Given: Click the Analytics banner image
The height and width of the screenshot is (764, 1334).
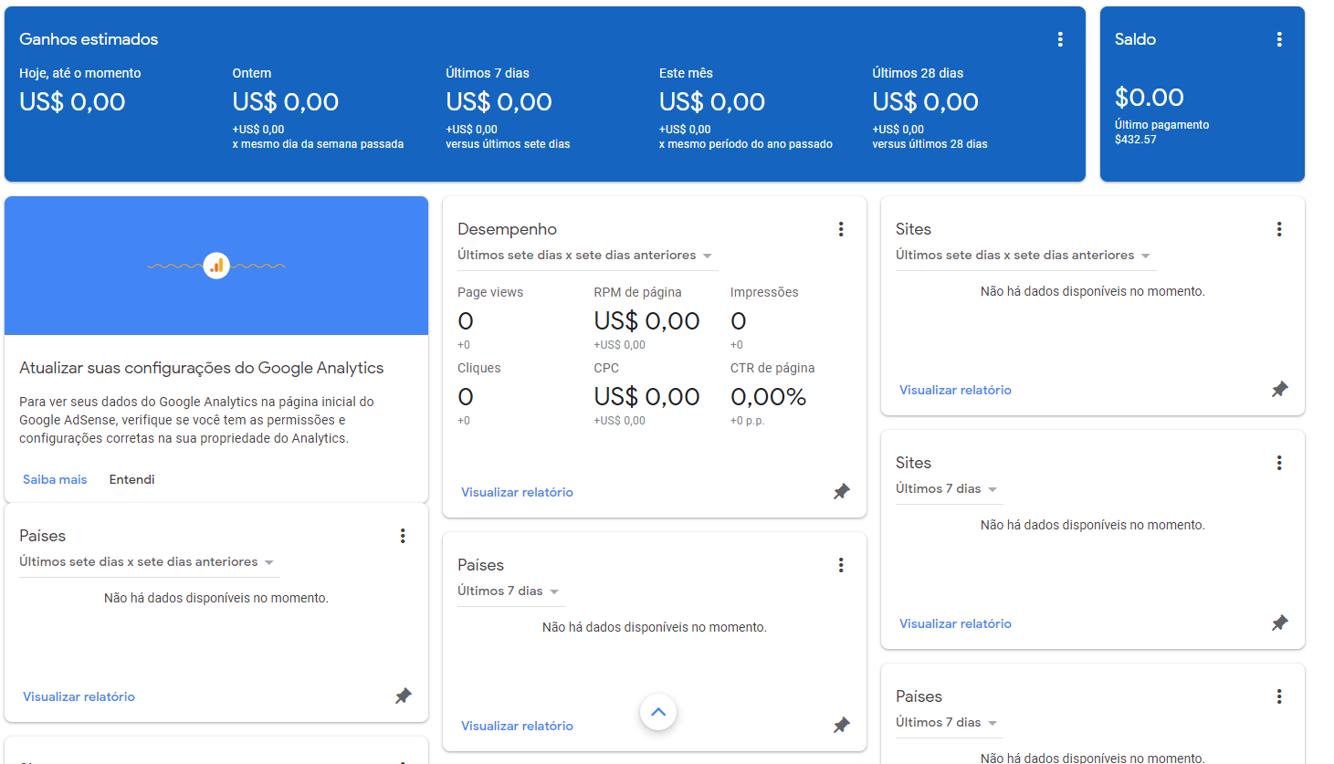Looking at the screenshot, I should (x=216, y=266).
